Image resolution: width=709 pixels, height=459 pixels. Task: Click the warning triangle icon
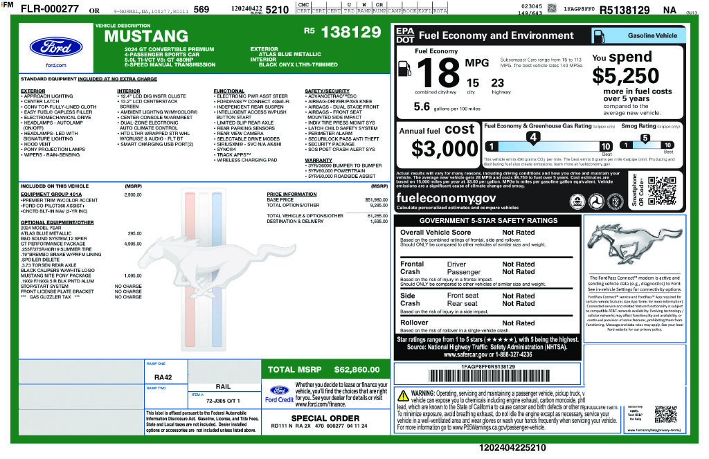click(403, 395)
